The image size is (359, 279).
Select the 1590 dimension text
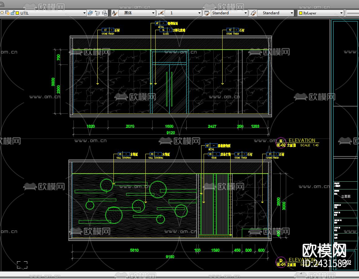pyautogui.click(x=215, y=250)
